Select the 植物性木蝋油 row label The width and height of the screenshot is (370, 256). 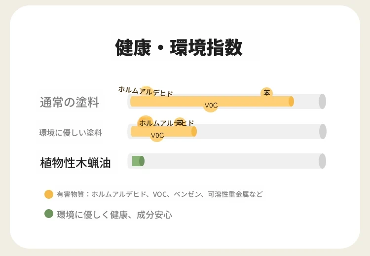[x=75, y=163]
